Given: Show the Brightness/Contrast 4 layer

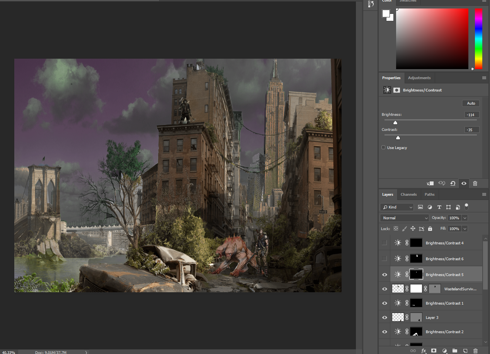Looking at the screenshot, I should tap(384, 243).
